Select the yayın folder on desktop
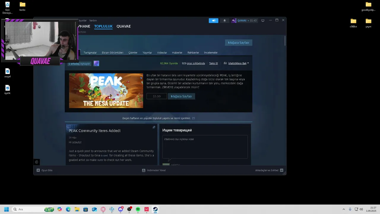 pyautogui.click(x=368, y=23)
